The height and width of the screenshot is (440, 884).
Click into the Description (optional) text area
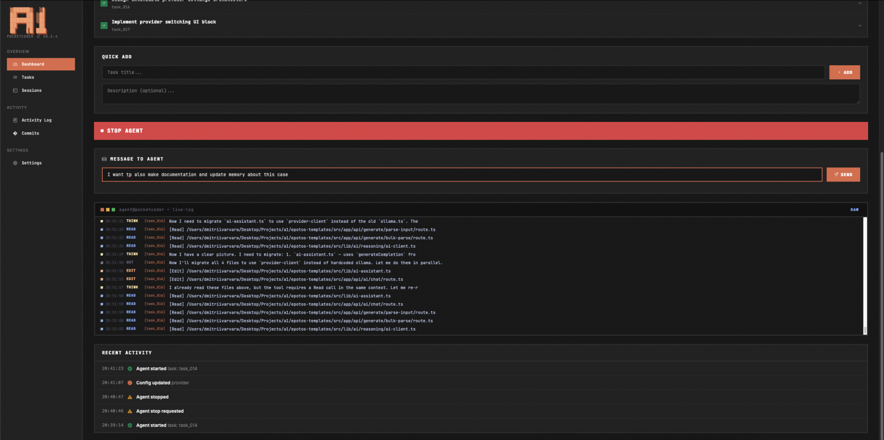pyautogui.click(x=481, y=94)
